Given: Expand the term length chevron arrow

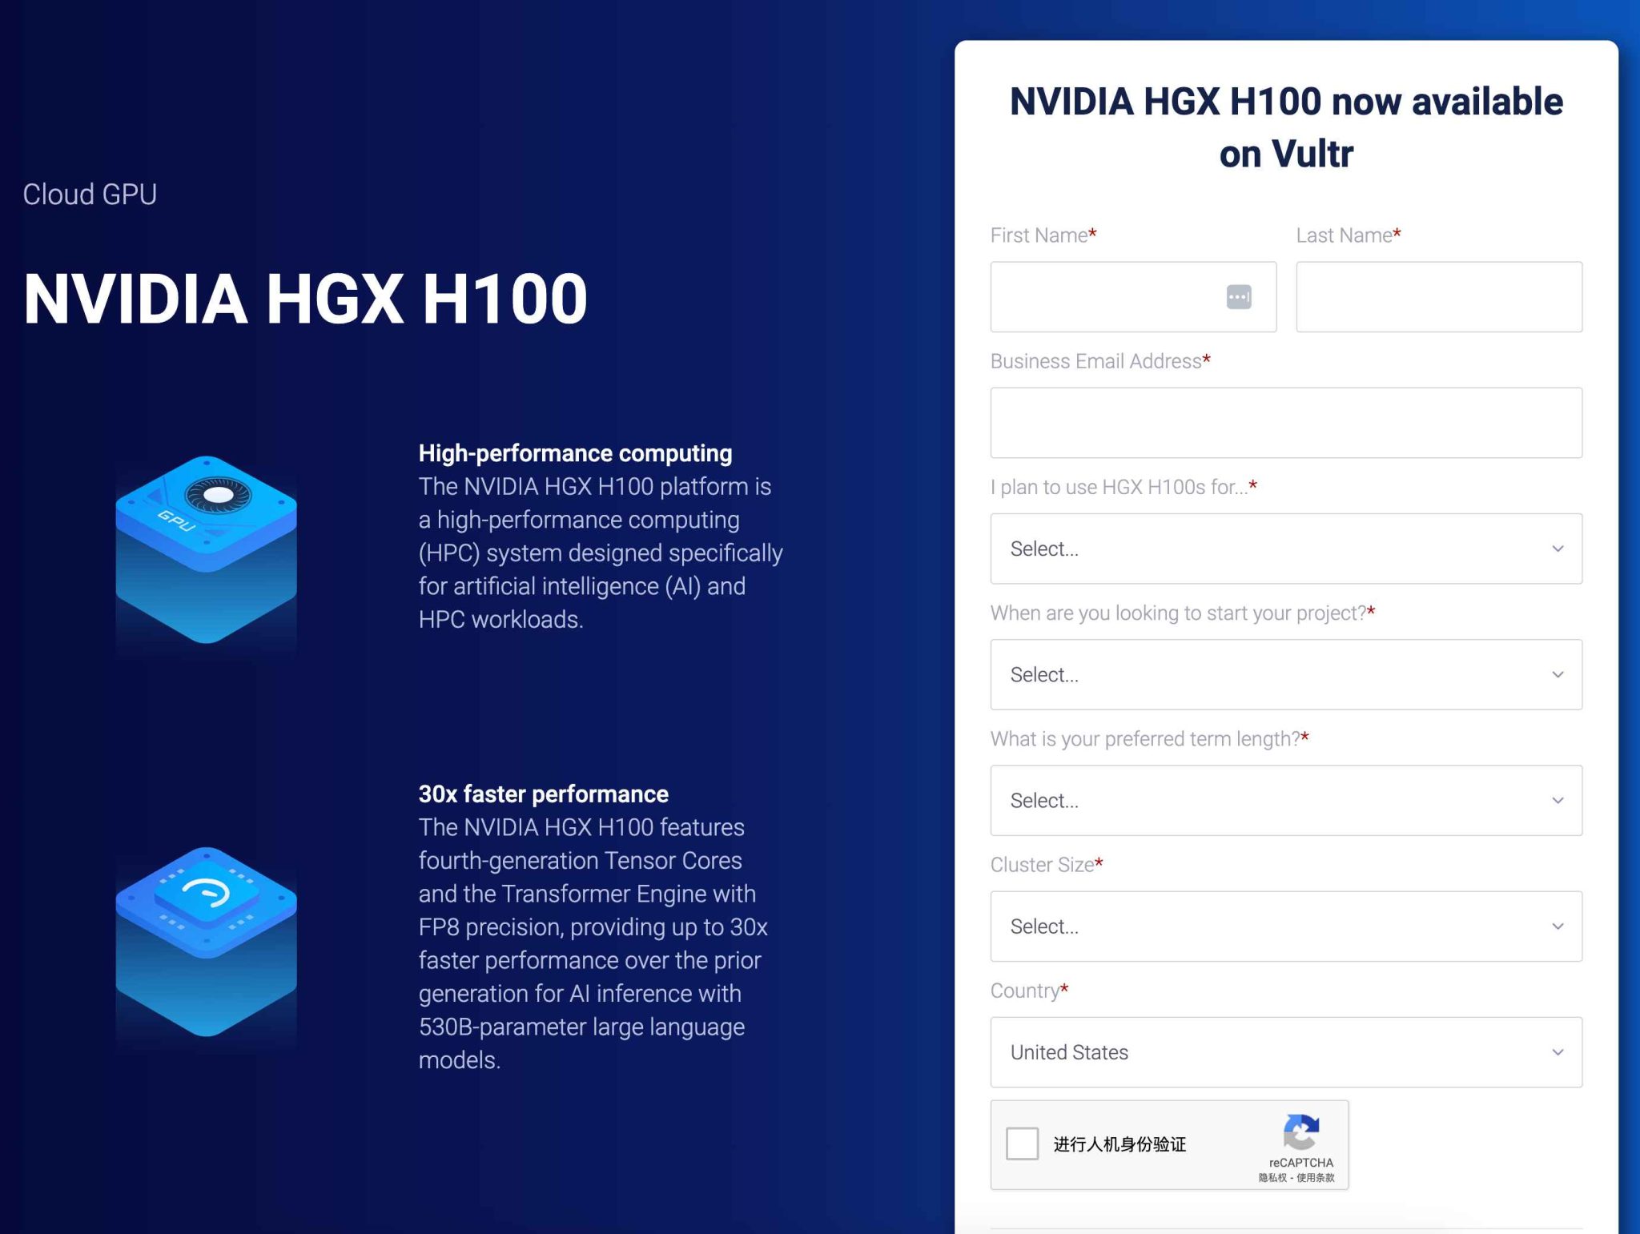Looking at the screenshot, I should point(1557,800).
